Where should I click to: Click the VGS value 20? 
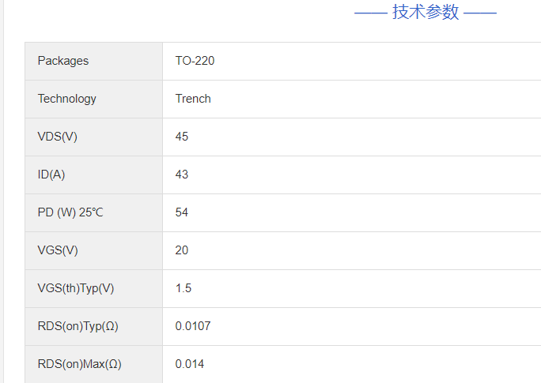click(x=182, y=250)
